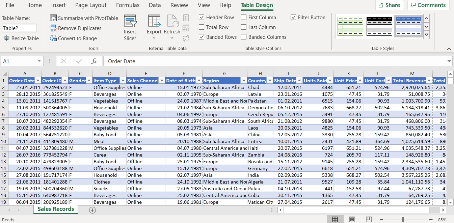Click the Convert to Range icon
The image size is (454, 223).
53,38
